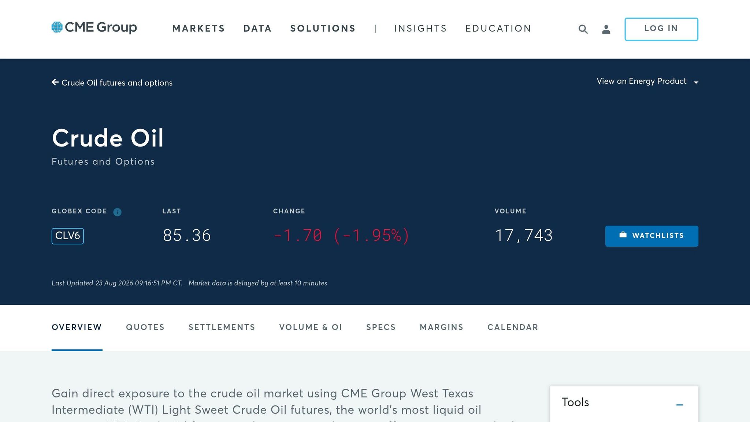Click the change value -1.70 (-1.95%)
750x422 pixels.
coord(341,236)
